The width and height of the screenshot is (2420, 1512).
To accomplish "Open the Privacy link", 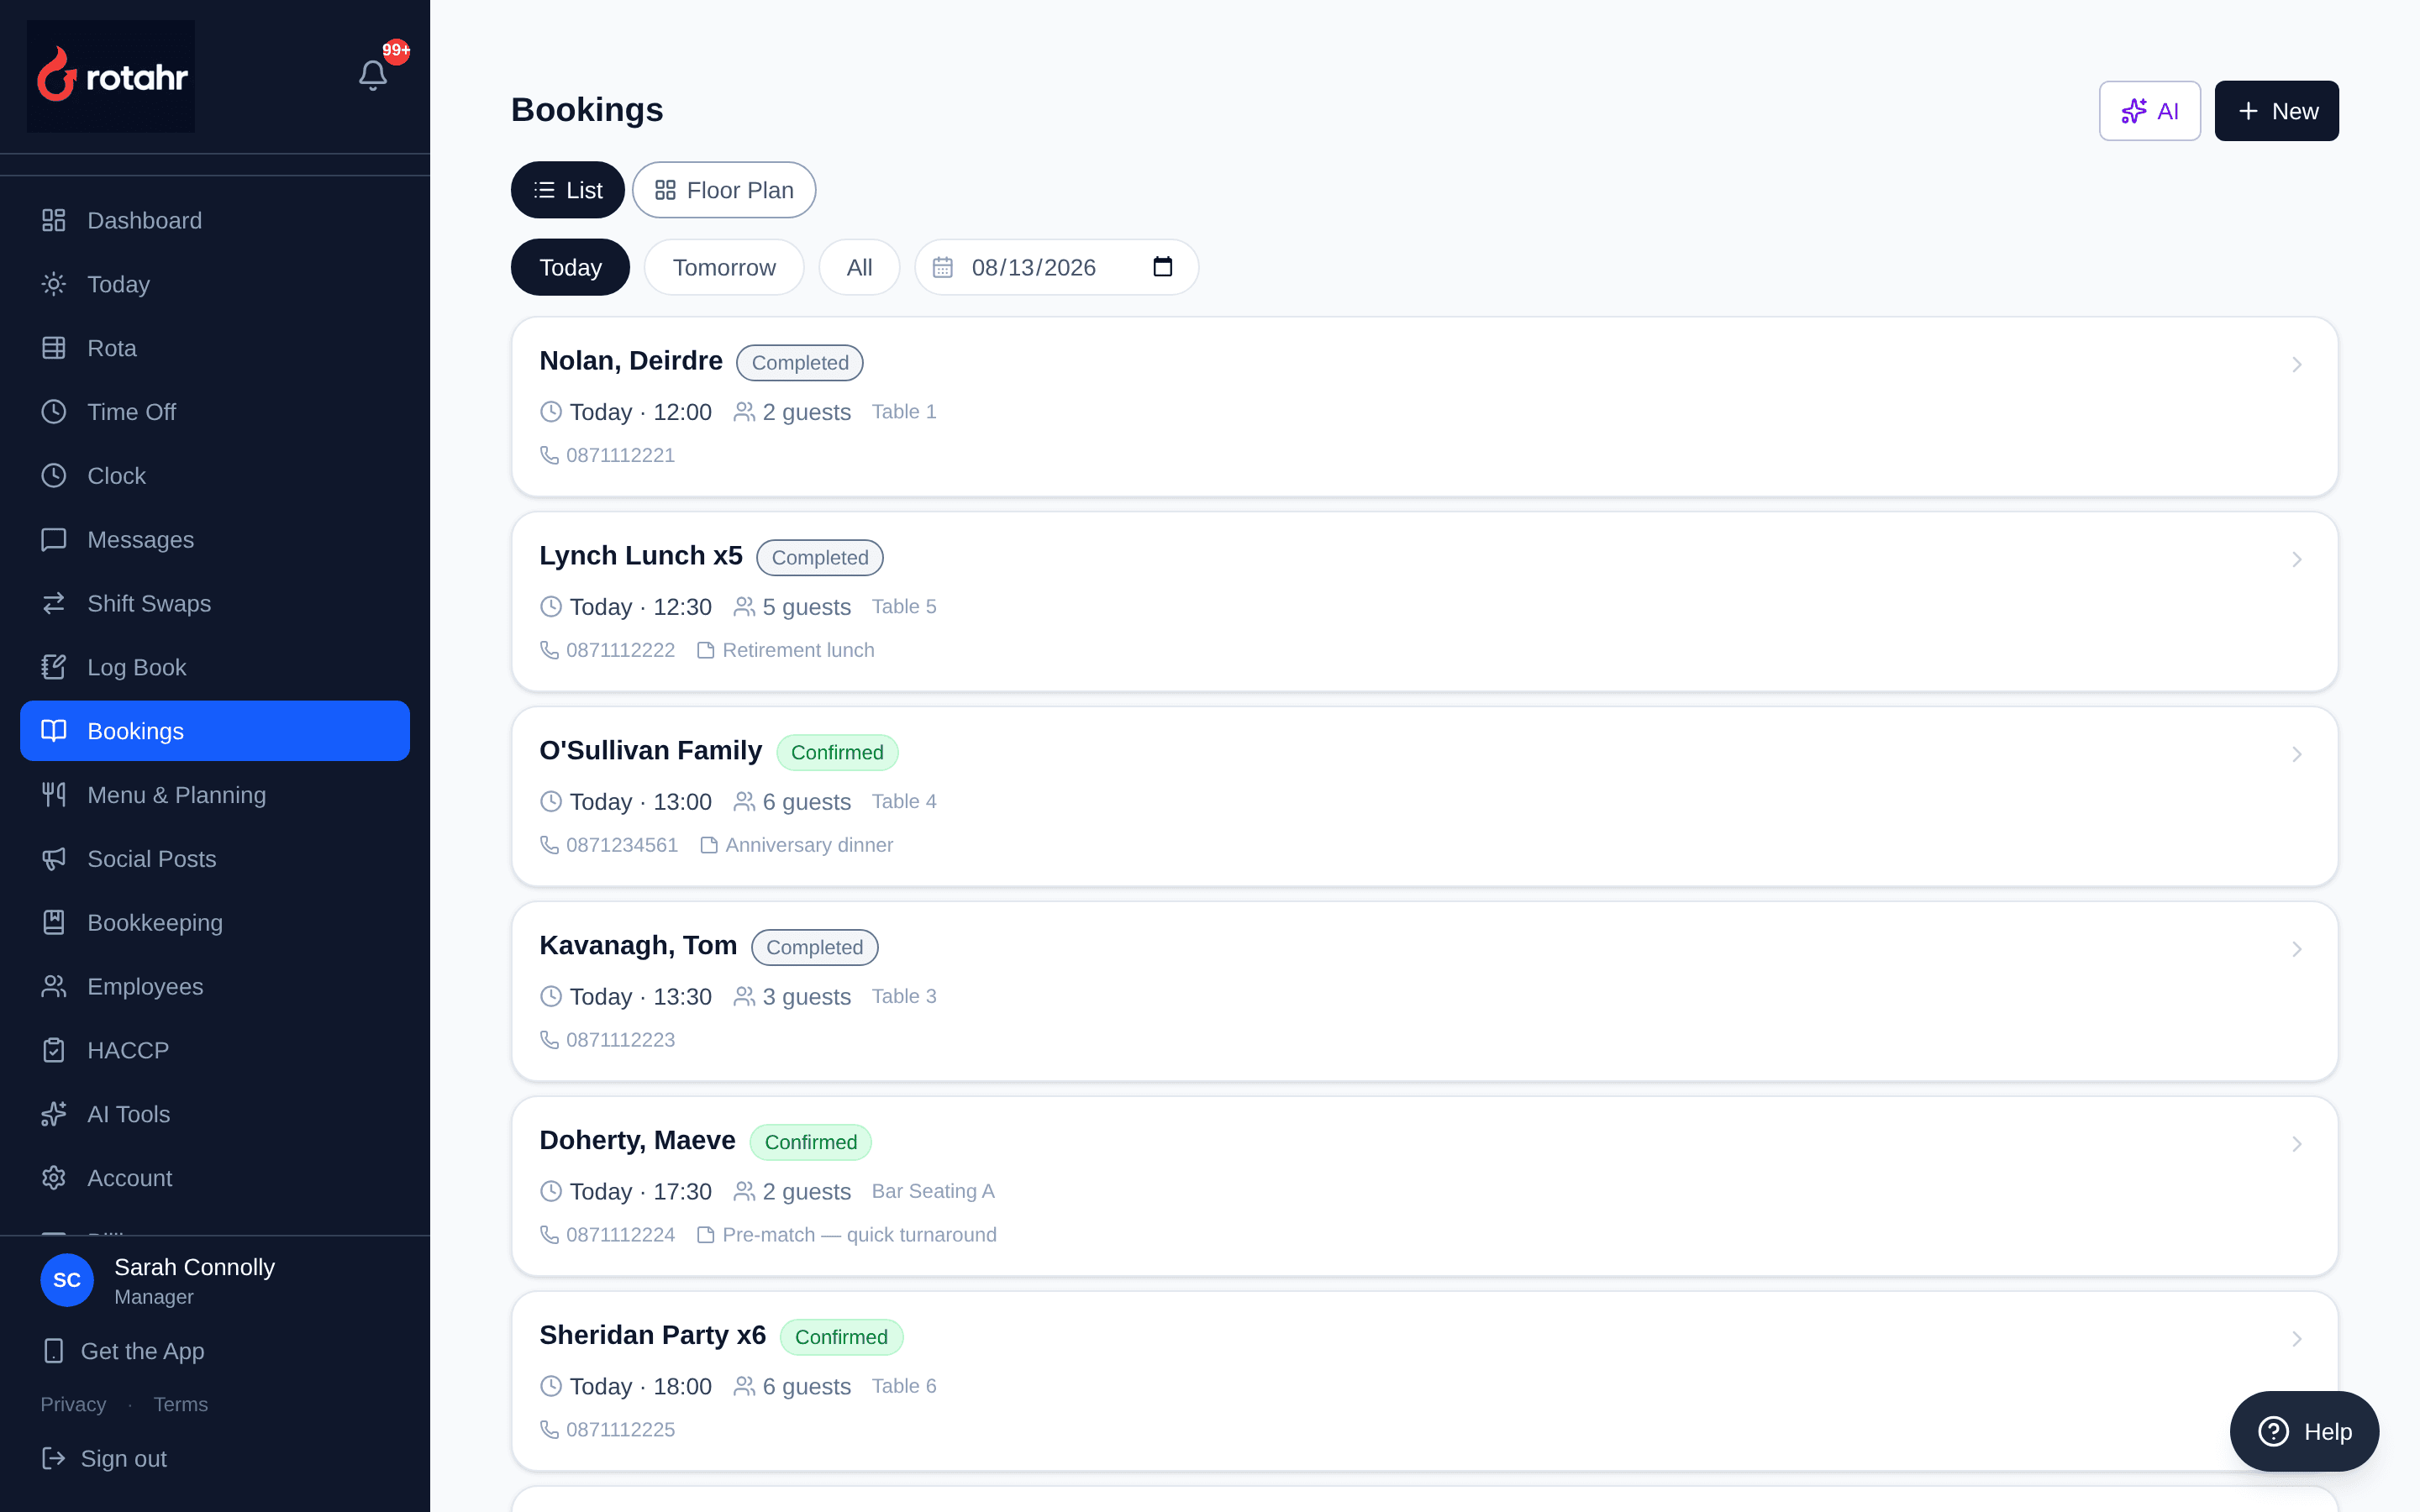I will coord(73,1404).
